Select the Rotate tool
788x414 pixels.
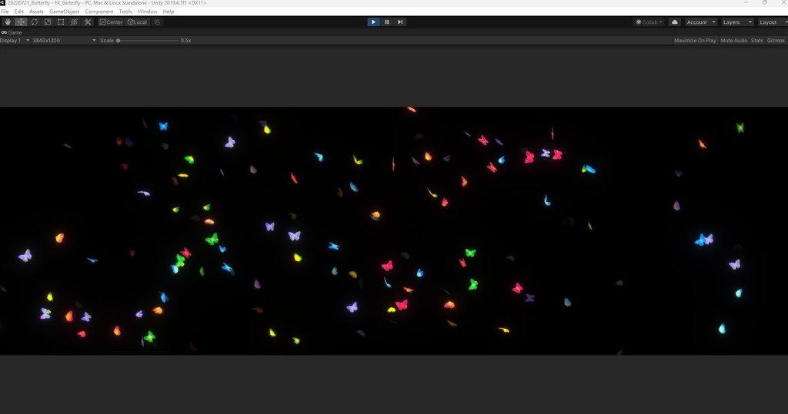(x=34, y=22)
